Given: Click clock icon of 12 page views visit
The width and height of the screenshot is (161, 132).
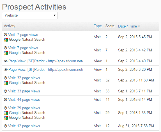Looking at the screenshot, I should 5,126.
